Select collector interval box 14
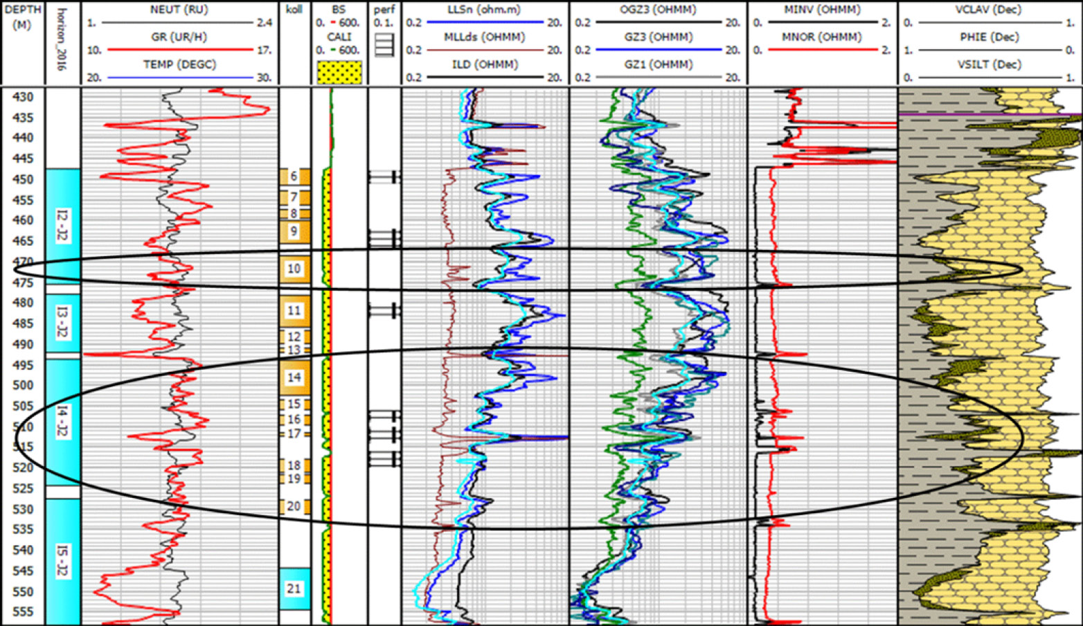This screenshot has height=626, width=1083. point(294,377)
